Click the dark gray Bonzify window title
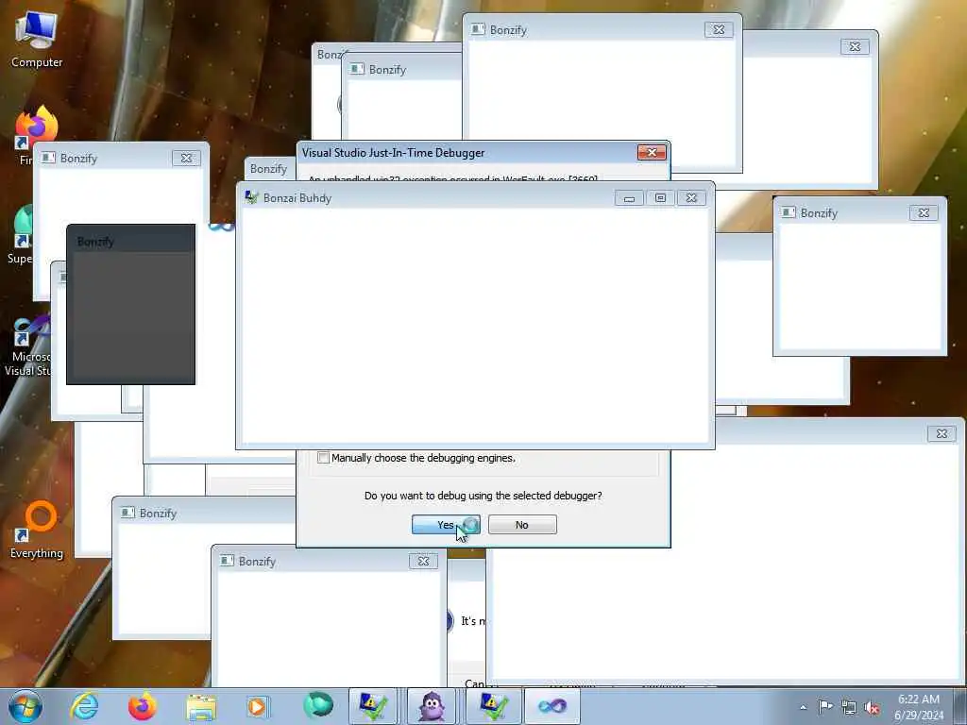Screen dimensions: 967x725 pyautogui.click(x=95, y=241)
